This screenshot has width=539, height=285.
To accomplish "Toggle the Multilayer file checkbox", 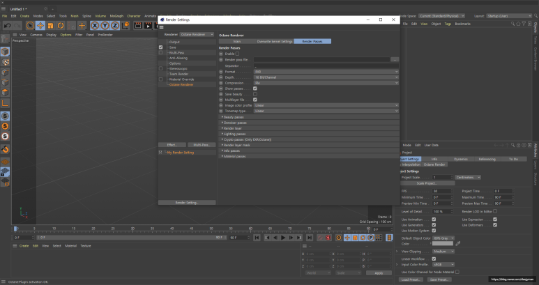I will tap(255, 100).
